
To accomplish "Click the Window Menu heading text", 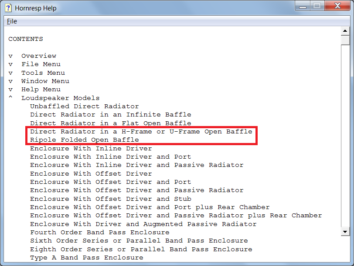I will pos(45,81).
